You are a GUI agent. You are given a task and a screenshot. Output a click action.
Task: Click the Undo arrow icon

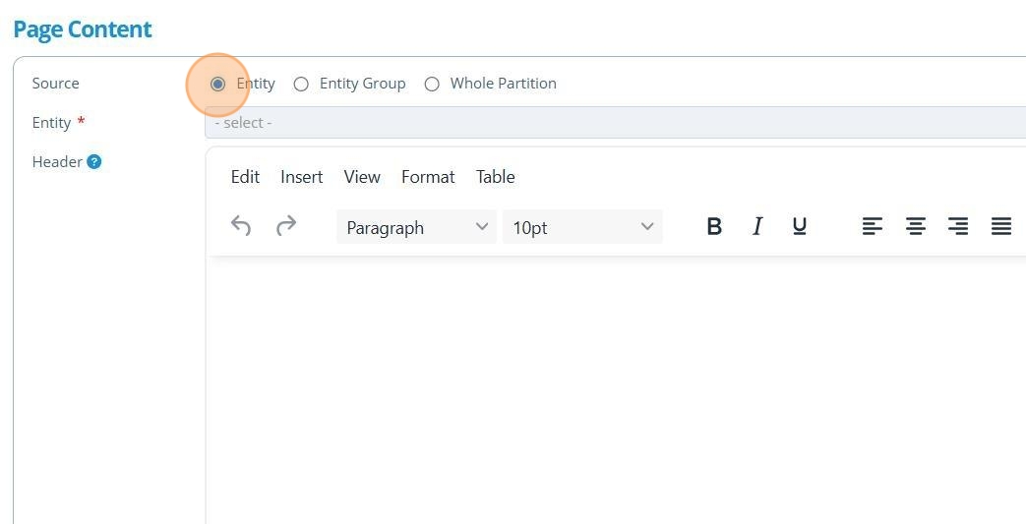point(241,227)
